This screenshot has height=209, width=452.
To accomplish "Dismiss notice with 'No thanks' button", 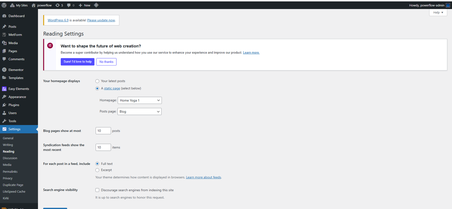I will (106, 62).
